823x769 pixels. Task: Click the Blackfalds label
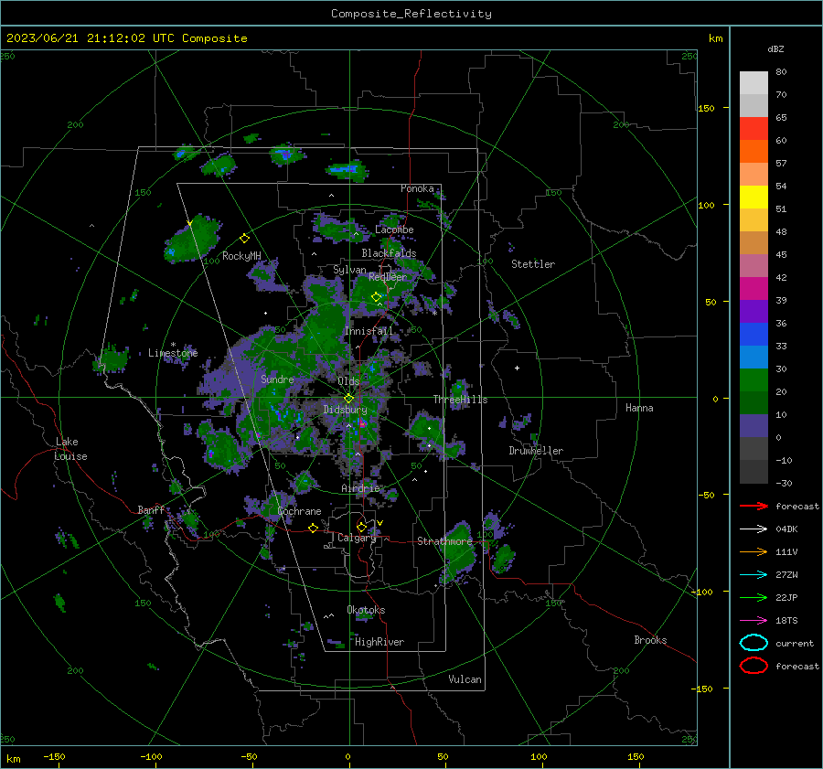[x=389, y=253]
